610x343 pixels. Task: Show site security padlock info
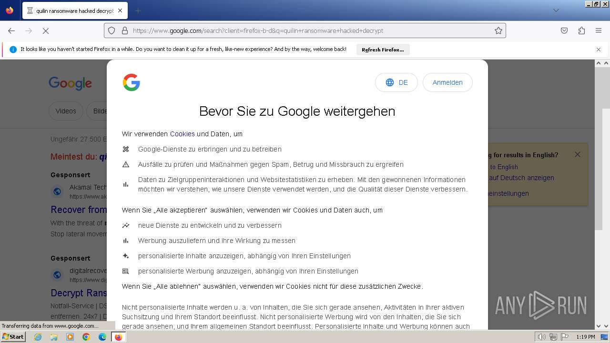[x=125, y=30]
